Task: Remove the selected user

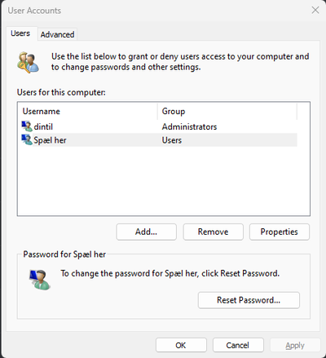Action: click(213, 232)
